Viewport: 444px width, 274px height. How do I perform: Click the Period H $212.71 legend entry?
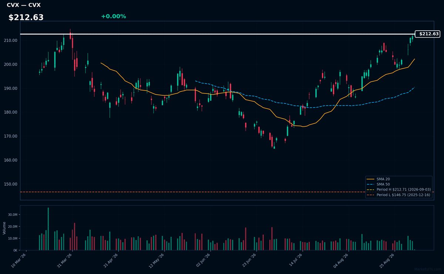point(399,189)
